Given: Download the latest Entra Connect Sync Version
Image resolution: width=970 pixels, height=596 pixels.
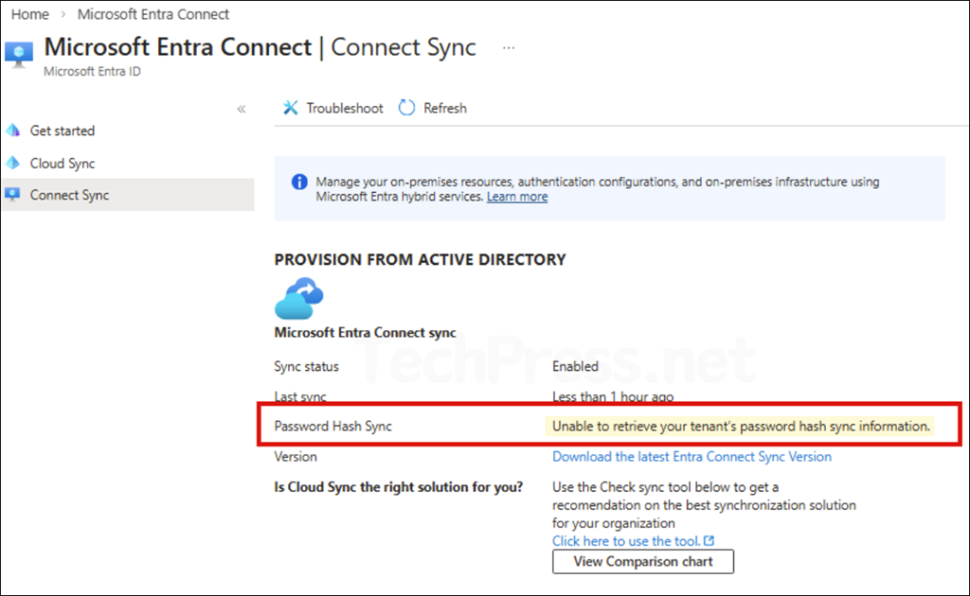Looking at the screenshot, I should (692, 456).
